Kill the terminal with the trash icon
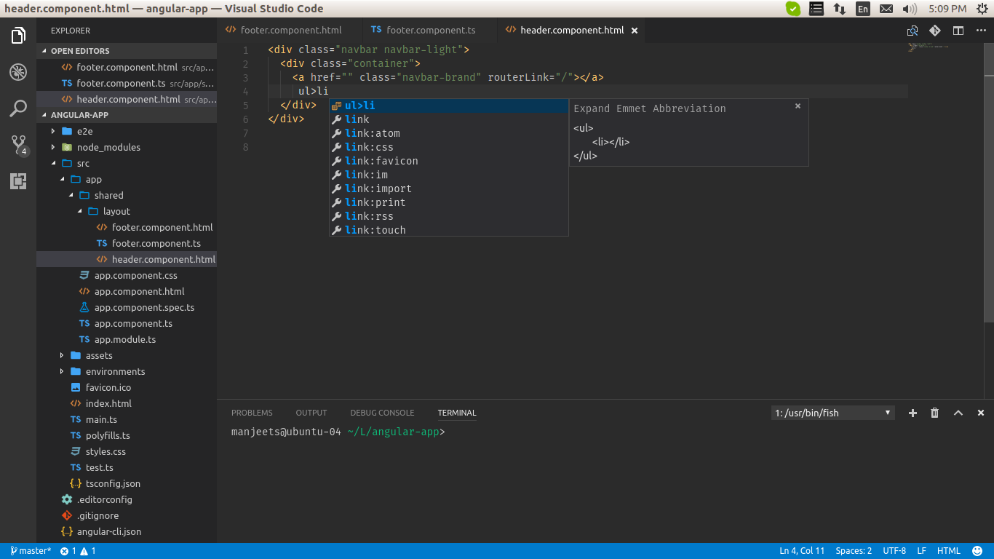 point(934,413)
